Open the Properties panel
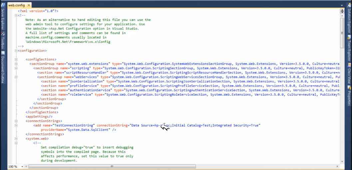The width and height of the screenshot is (352, 170). 349,96
